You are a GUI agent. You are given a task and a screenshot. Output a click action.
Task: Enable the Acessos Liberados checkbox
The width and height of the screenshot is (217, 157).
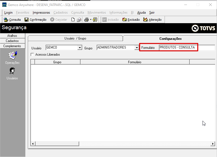tap(32, 55)
